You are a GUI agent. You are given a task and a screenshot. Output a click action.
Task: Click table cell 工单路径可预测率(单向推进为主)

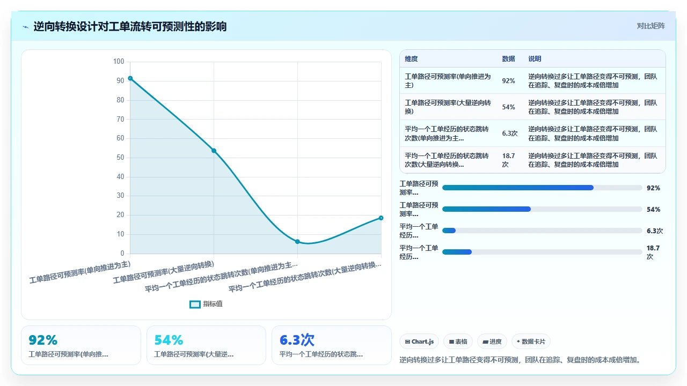click(x=448, y=81)
